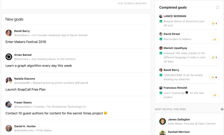Click the high-five icon on Lance Seidman's goal
Viewport: 224px width, 135px height.
(x=214, y=23)
